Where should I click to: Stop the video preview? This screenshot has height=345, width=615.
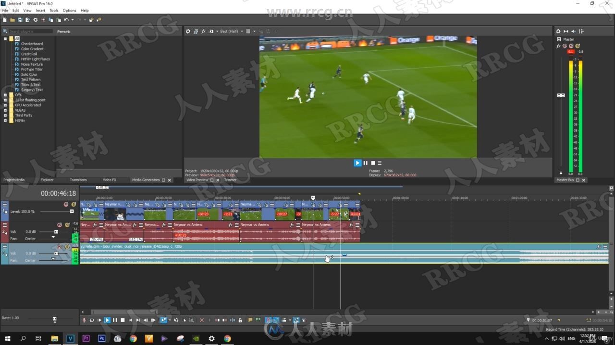[373, 163]
